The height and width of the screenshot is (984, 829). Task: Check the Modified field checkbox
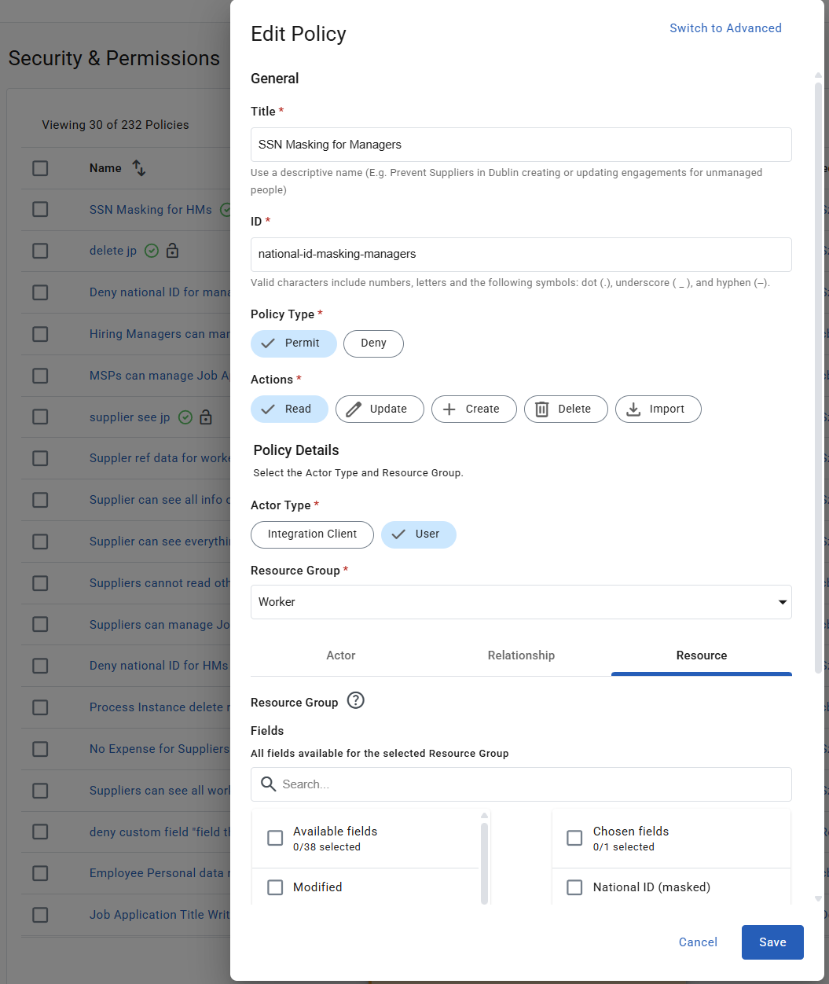pyautogui.click(x=275, y=887)
